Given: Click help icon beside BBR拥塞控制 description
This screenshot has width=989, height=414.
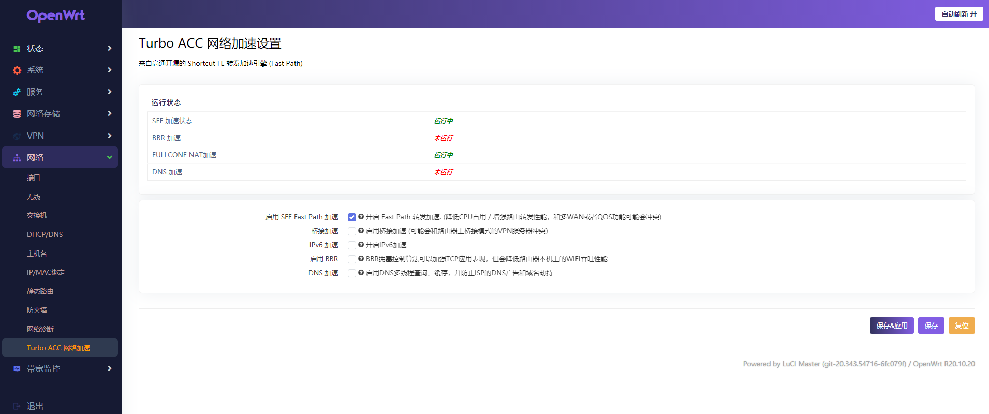Looking at the screenshot, I should coord(361,259).
